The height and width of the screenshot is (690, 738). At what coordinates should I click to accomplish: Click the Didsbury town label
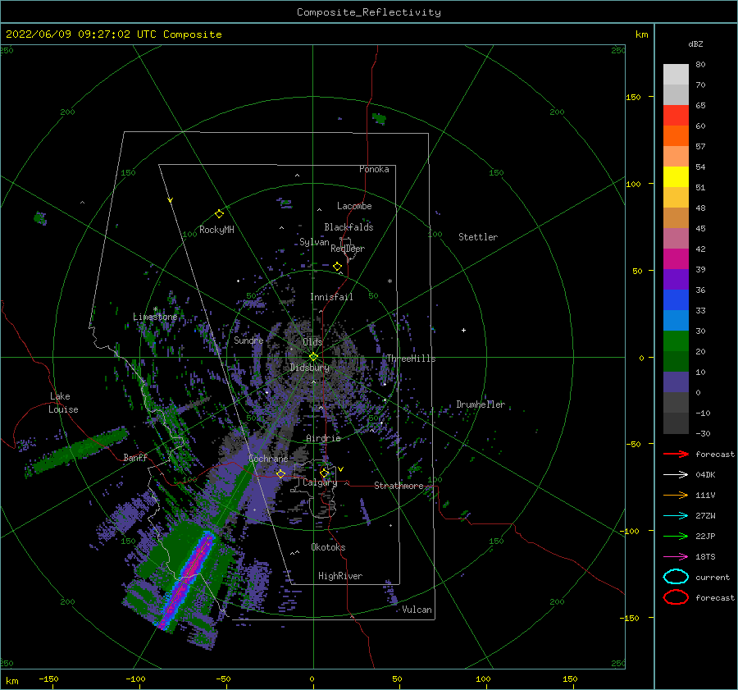(x=309, y=368)
